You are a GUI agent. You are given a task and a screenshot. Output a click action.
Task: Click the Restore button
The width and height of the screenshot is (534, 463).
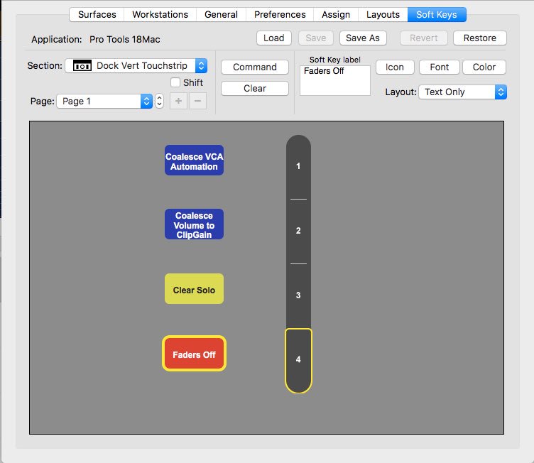pos(480,38)
